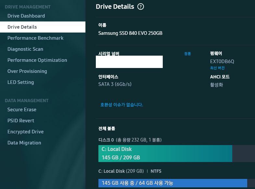Viewport: 255px width, 189px height.
Task: Open the Drive Details help icon
Action: (x=141, y=7)
